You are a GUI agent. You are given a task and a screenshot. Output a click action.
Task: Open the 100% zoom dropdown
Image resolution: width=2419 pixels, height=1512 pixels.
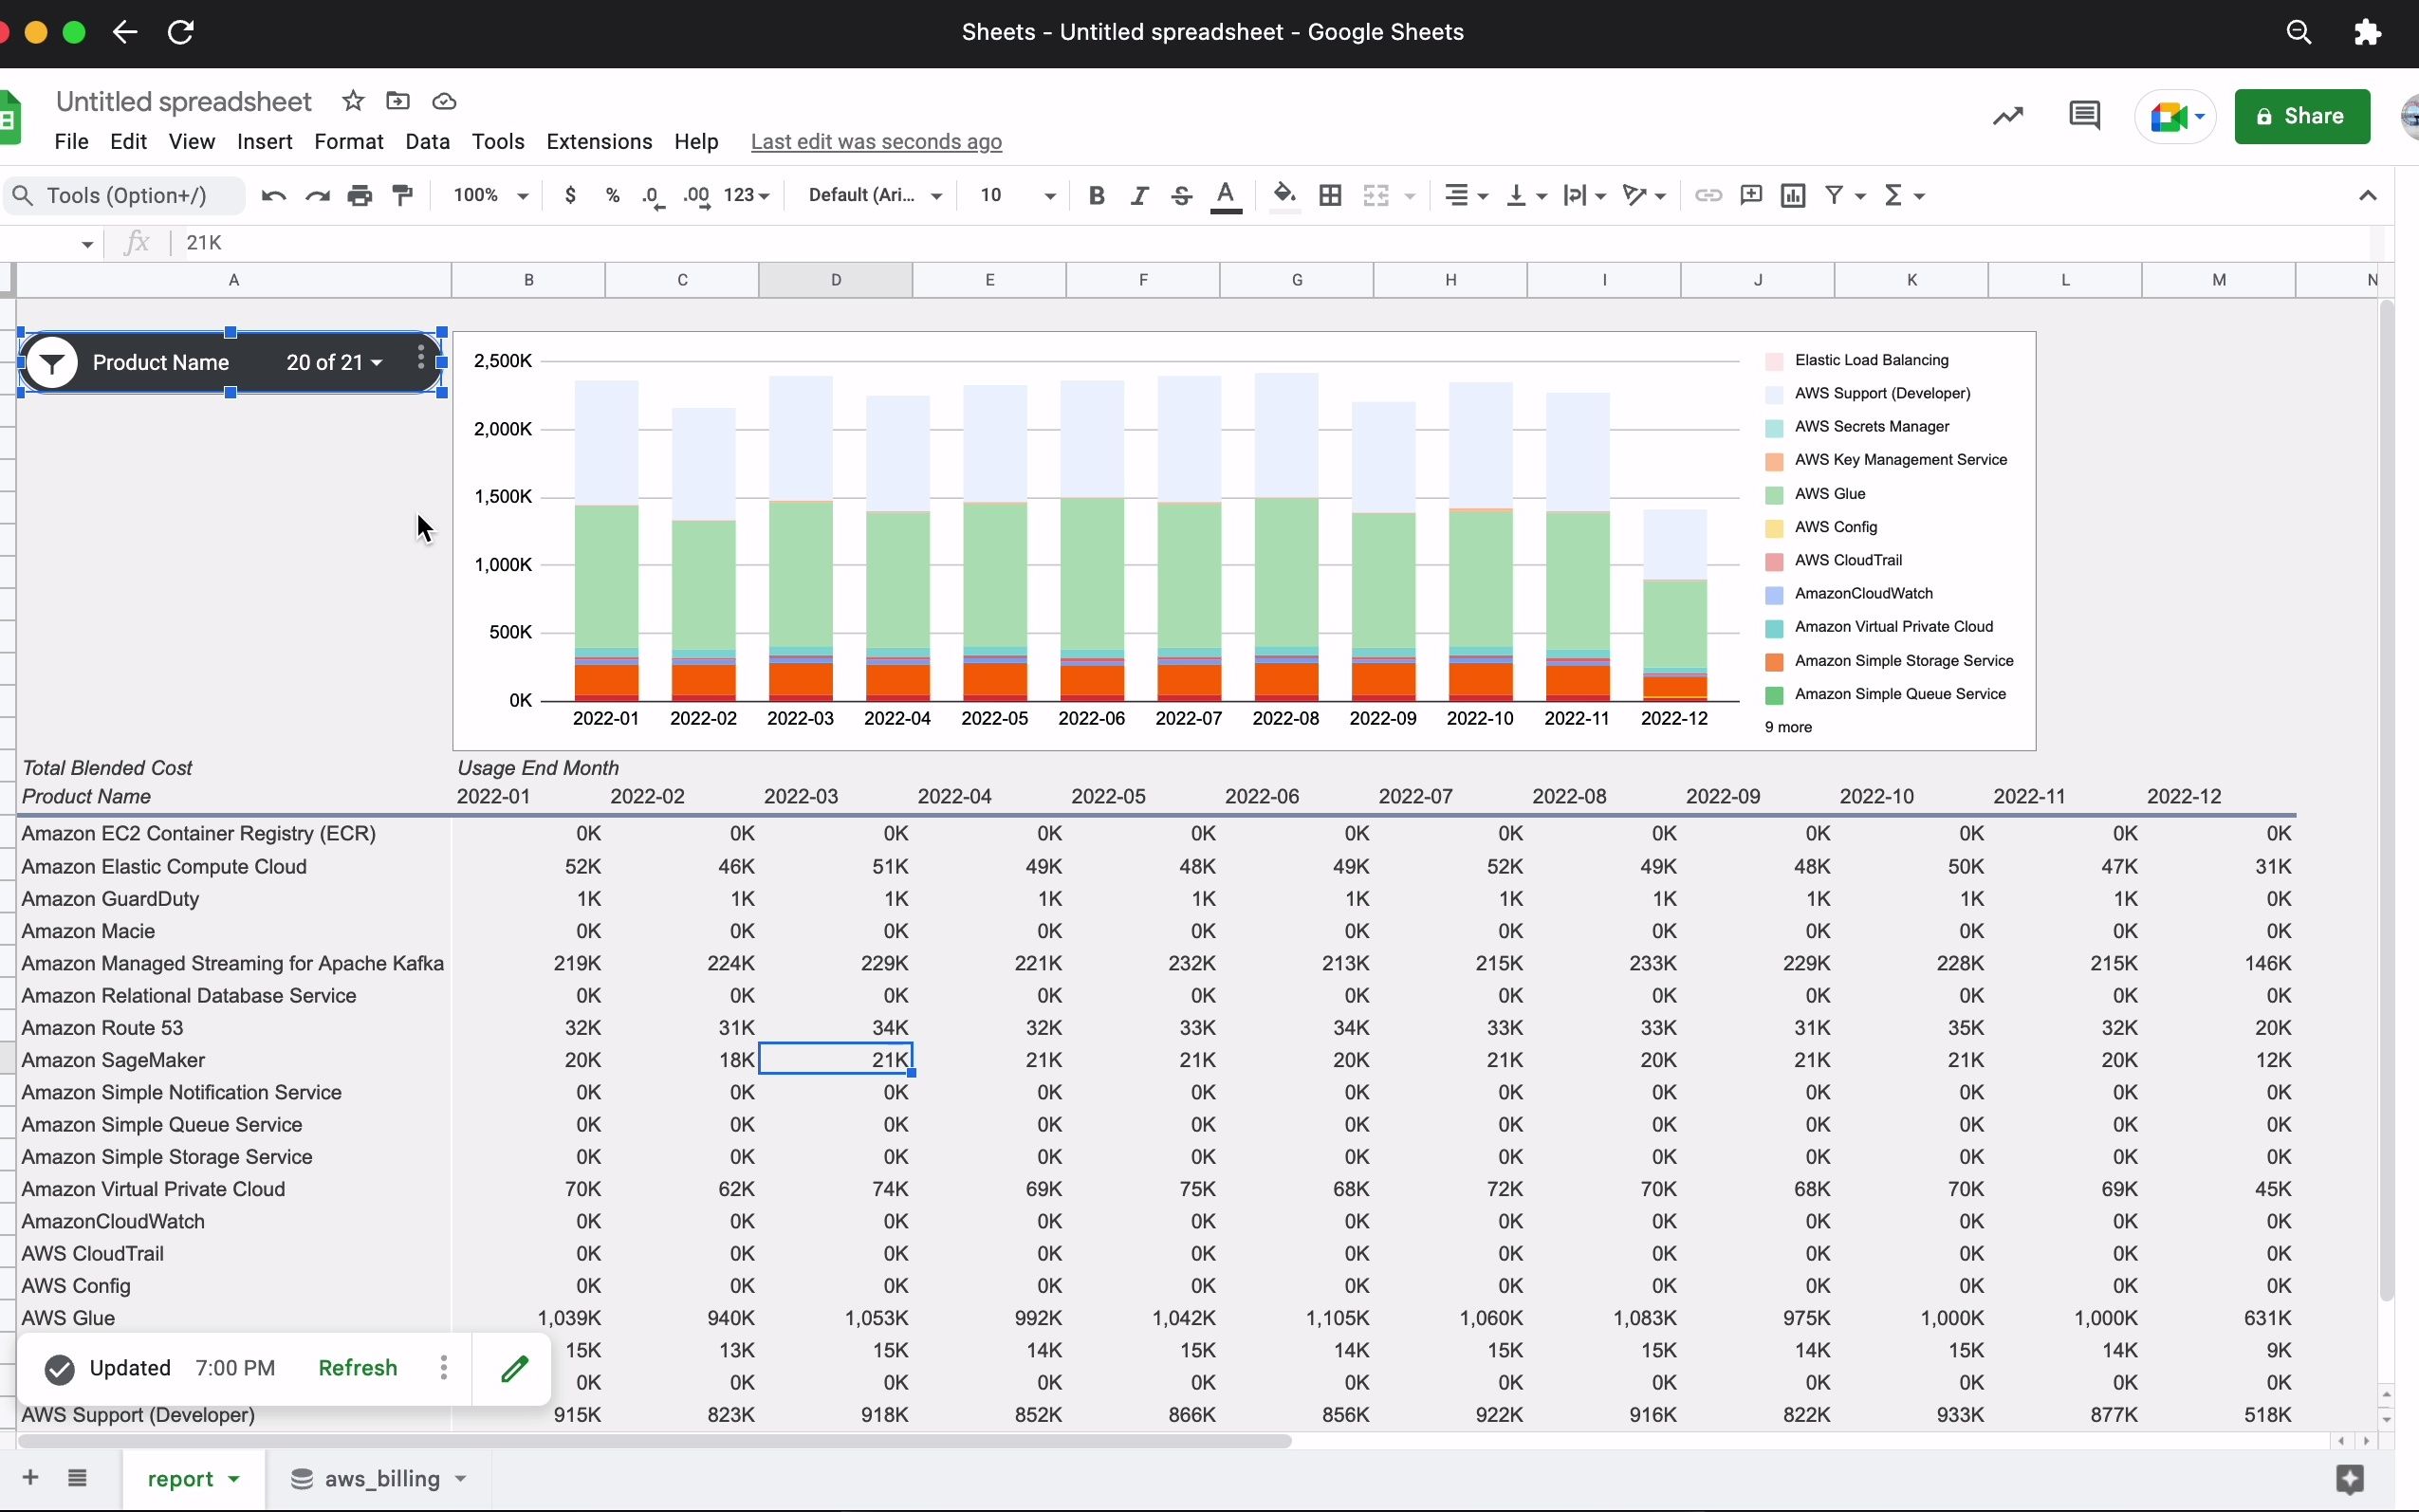[x=490, y=195]
